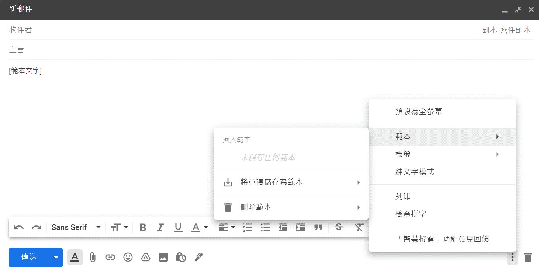Toggle the formatting options toolbar
The height and width of the screenshot is (273, 539).
pos(75,257)
